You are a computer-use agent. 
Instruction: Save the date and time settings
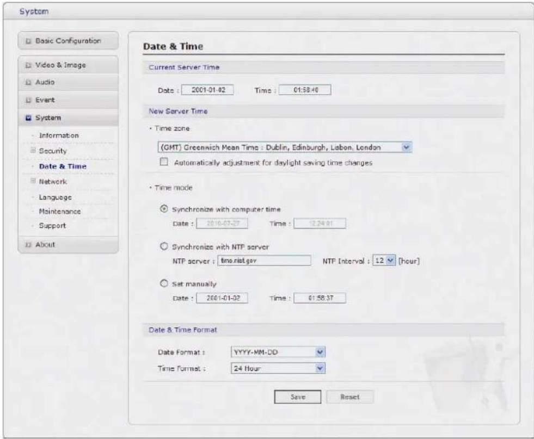298,397
